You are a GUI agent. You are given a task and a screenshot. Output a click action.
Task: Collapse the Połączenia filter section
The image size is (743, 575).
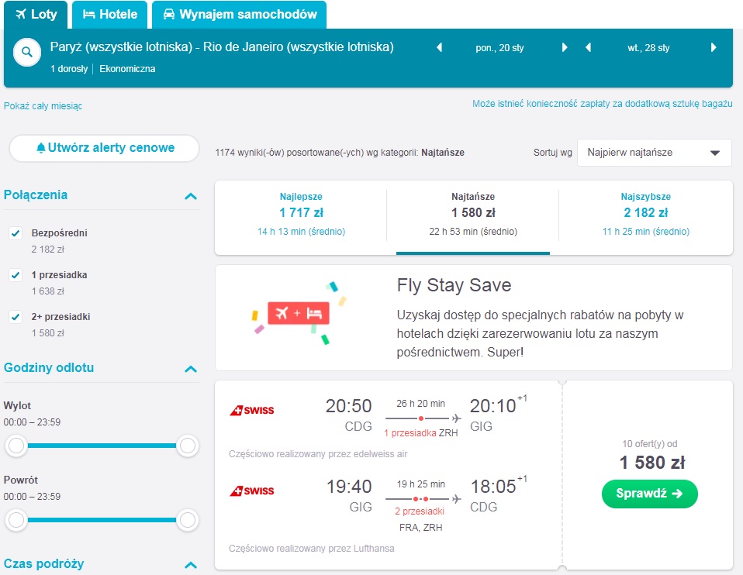[191, 195]
